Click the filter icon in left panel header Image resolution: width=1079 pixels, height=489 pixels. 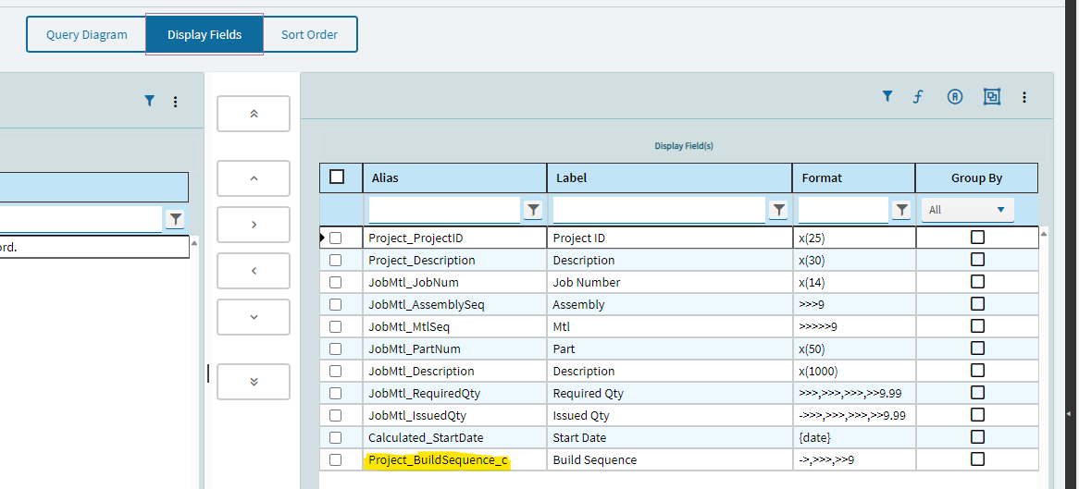coord(149,101)
